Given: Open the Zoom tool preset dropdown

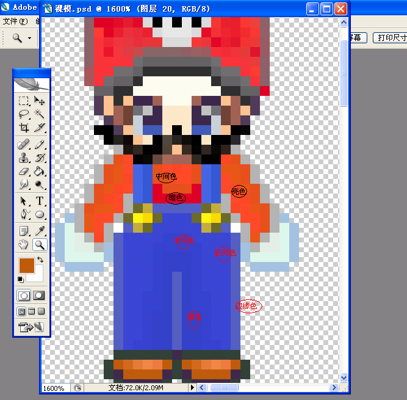Looking at the screenshot, I should pyautogui.click(x=29, y=38).
